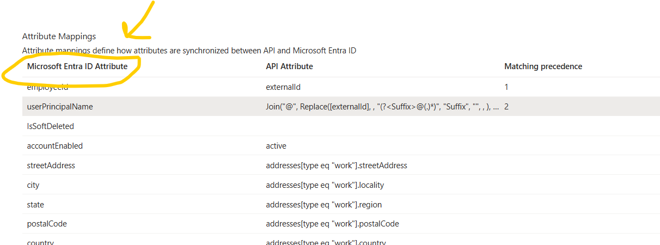The height and width of the screenshot is (245, 660).
Task: Click the Matching precedence column header
Action: click(x=543, y=66)
